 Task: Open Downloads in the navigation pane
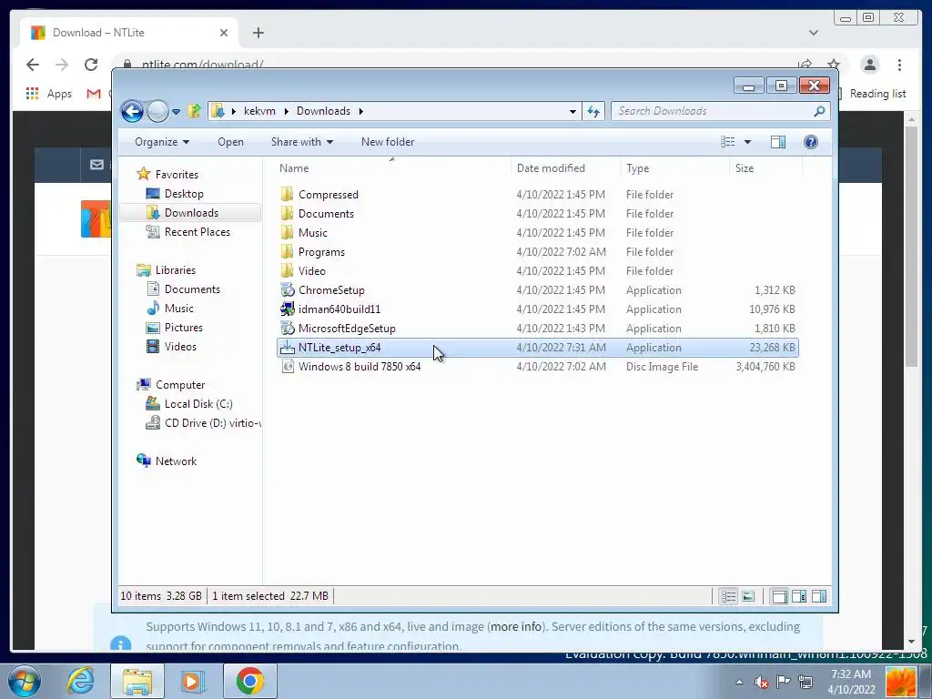[x=191, y=213]
